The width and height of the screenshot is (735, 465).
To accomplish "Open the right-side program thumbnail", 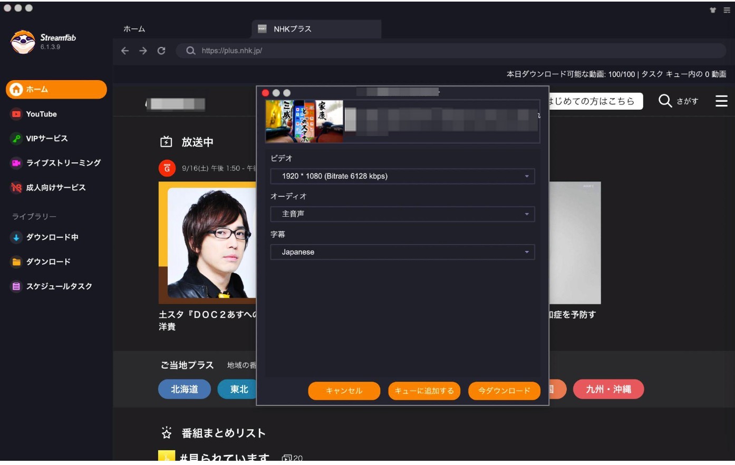I will pyautogui.click(x=575, y=243).
